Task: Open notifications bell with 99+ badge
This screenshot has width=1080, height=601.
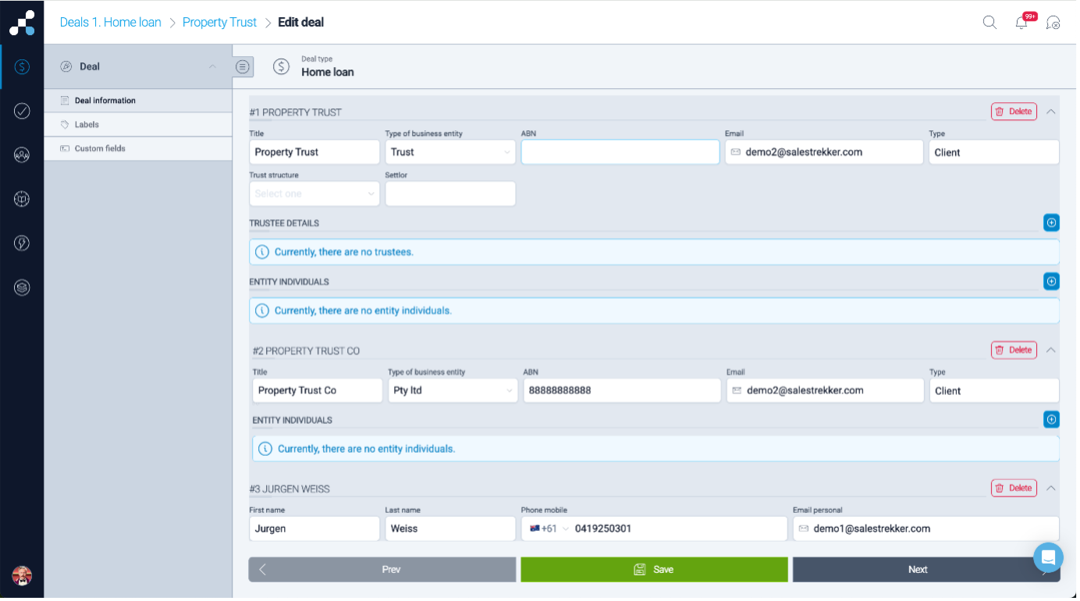Action: coord(1022,22)
